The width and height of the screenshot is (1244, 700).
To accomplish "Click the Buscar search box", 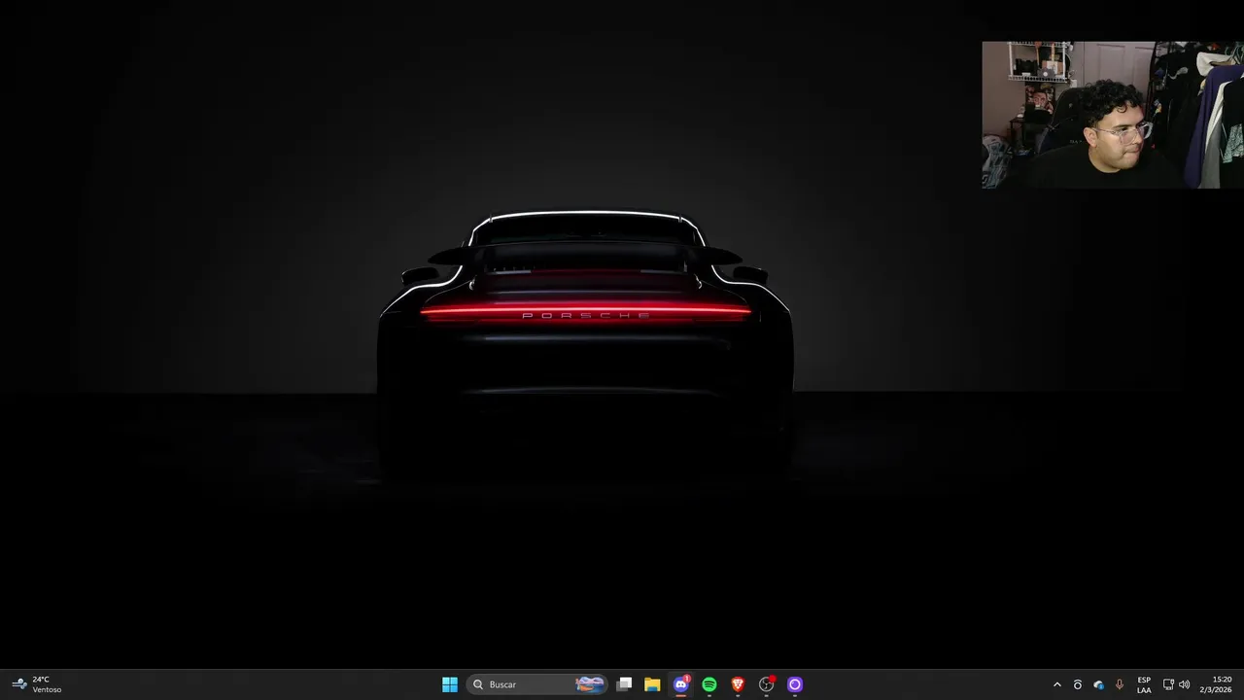I will [x=537, y=684].
